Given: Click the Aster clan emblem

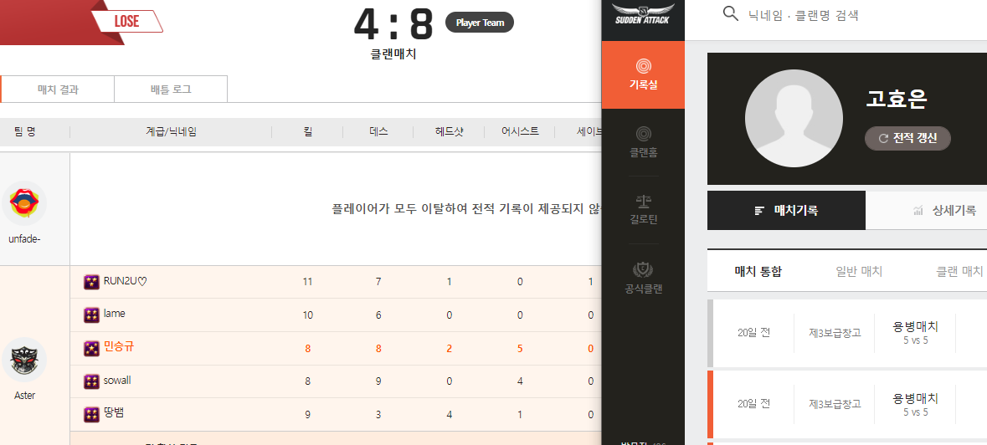Looking at the screenshot, I should tap(25, 360).
